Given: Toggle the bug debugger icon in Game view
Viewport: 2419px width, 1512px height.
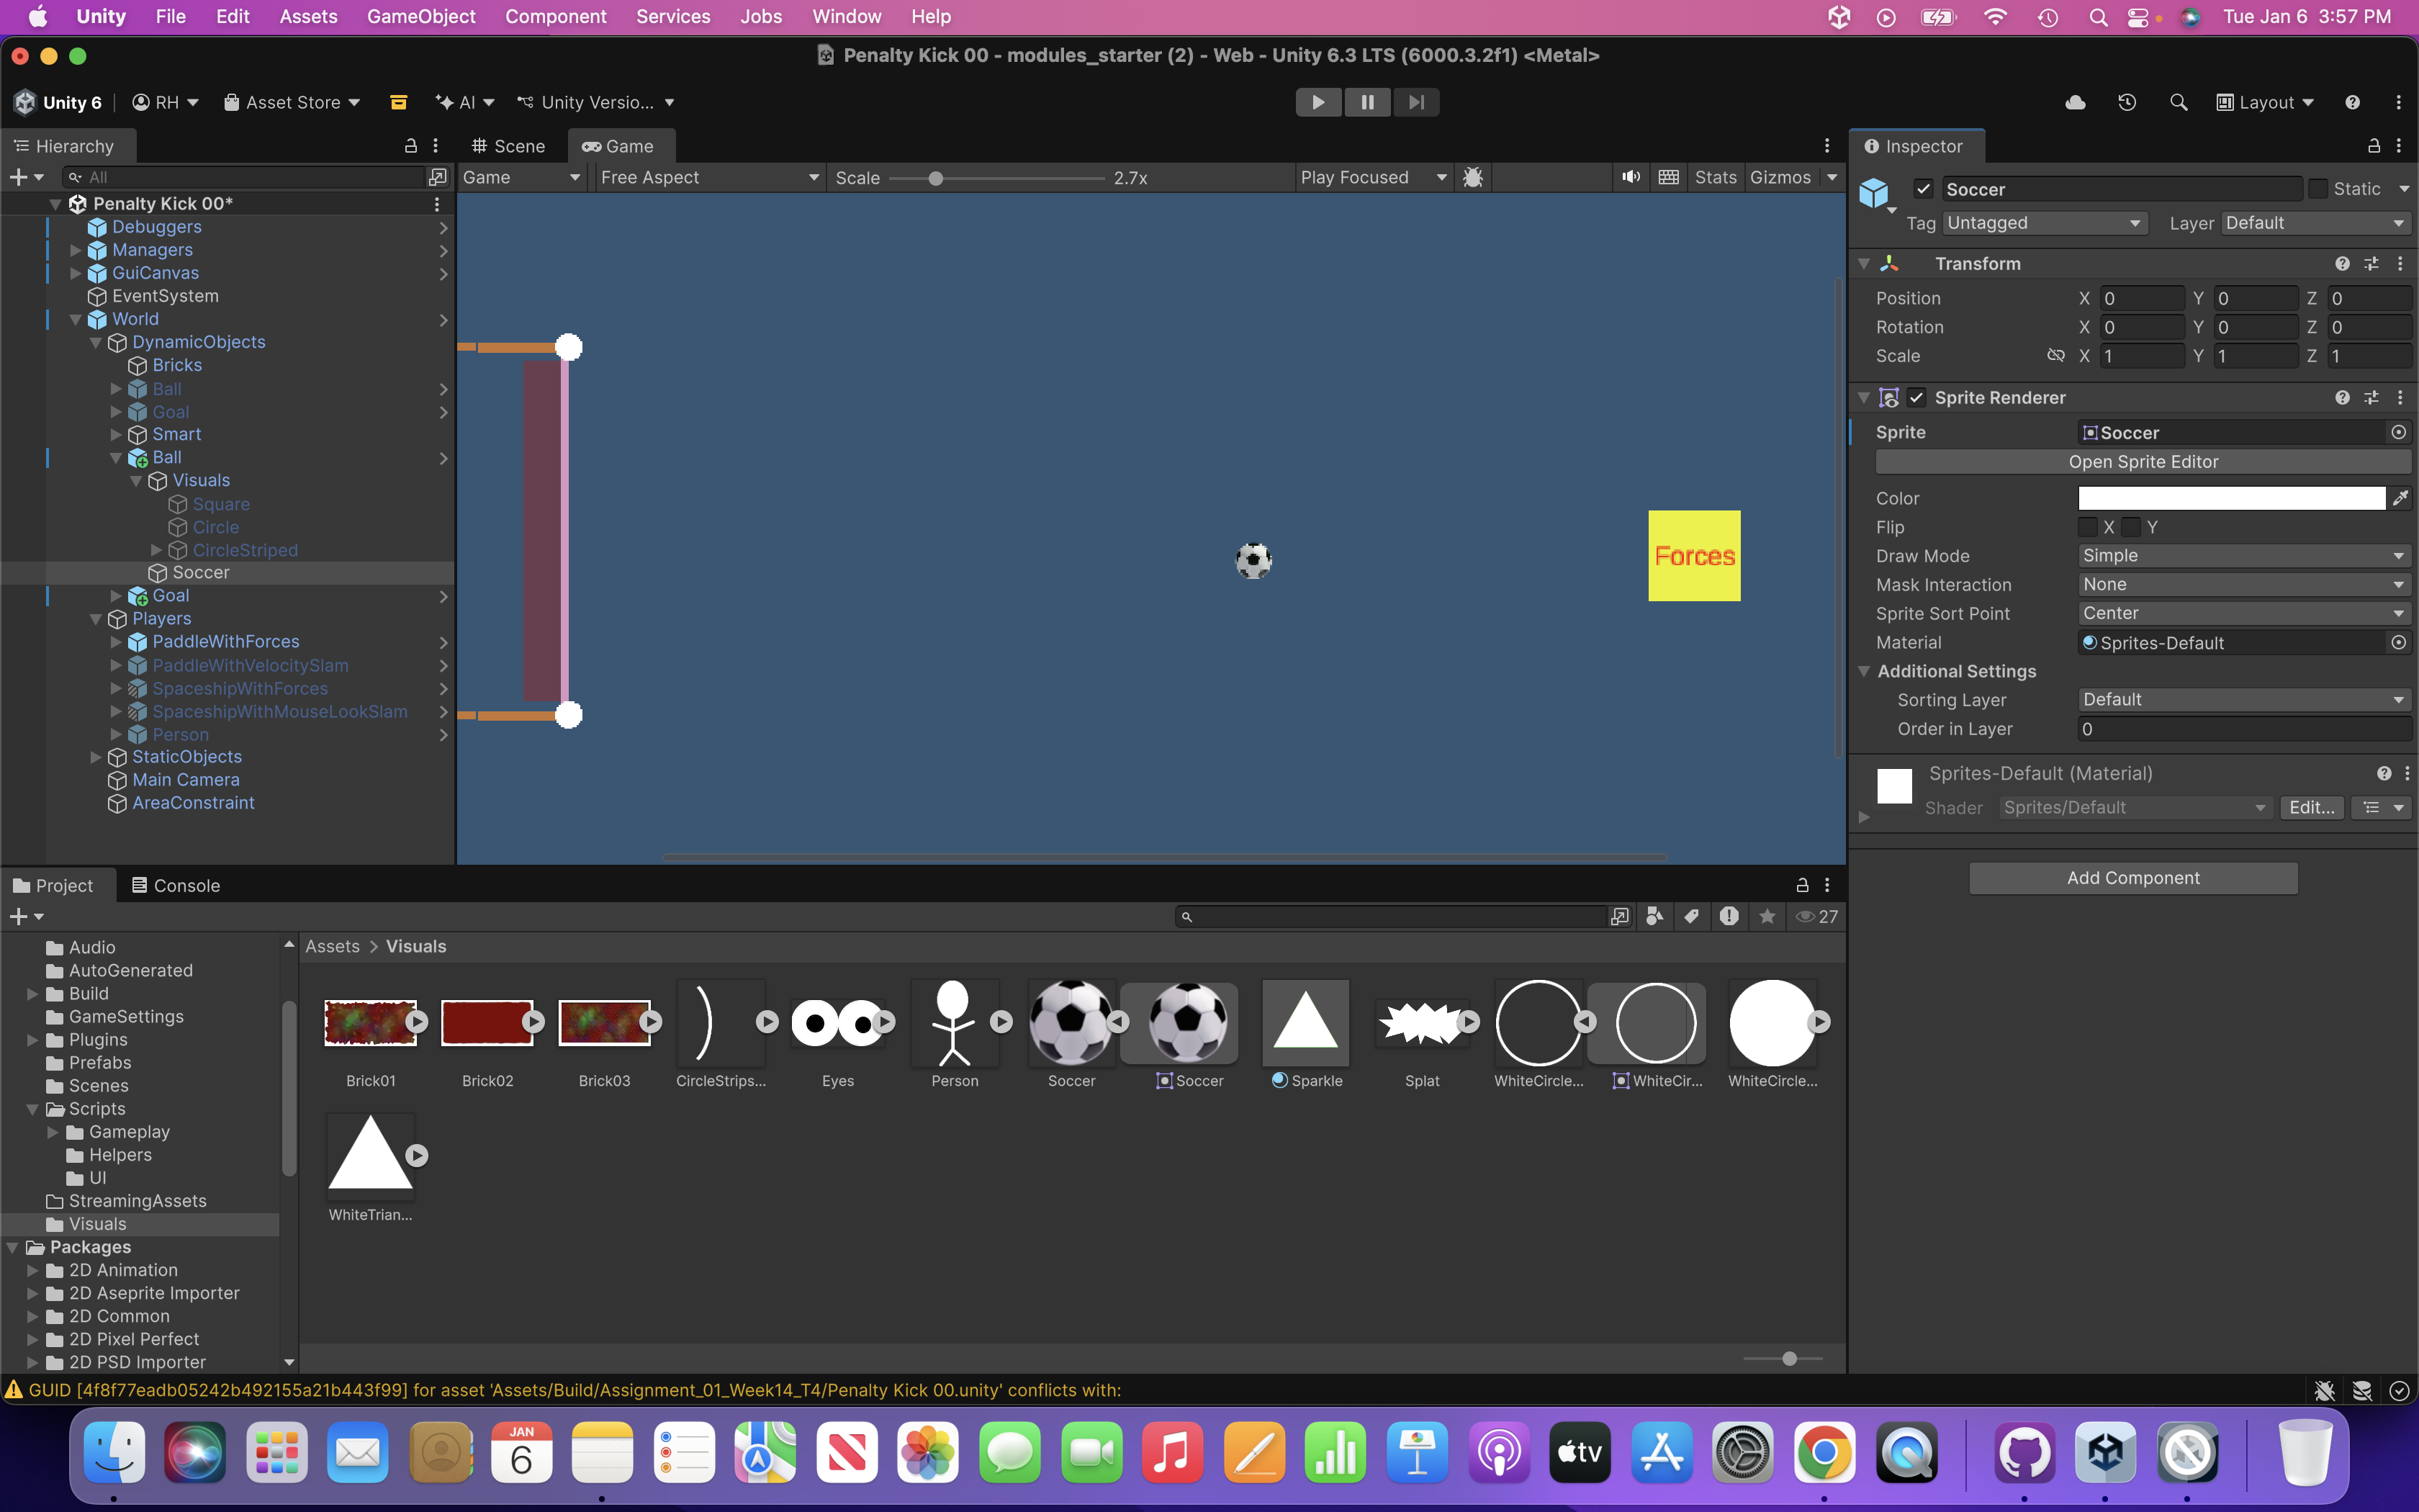Looking at the screenshot, I should [x=1472, y=177].
